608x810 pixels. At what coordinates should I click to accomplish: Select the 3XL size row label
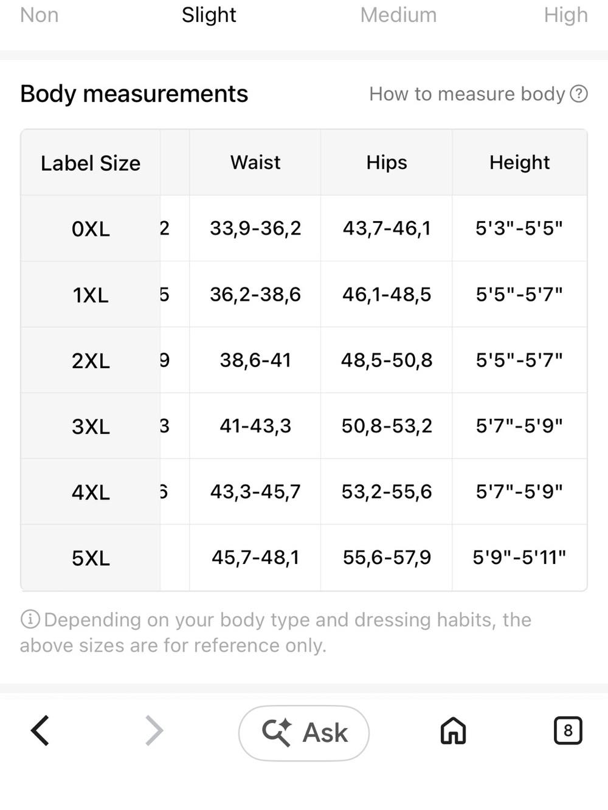tap(91, 427)
